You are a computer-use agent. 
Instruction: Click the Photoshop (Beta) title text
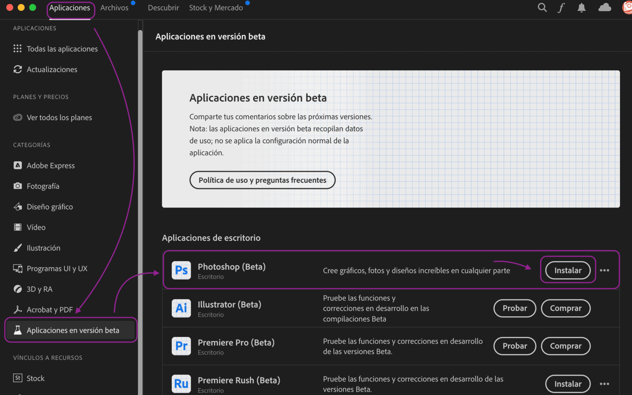tap(232, 267)
